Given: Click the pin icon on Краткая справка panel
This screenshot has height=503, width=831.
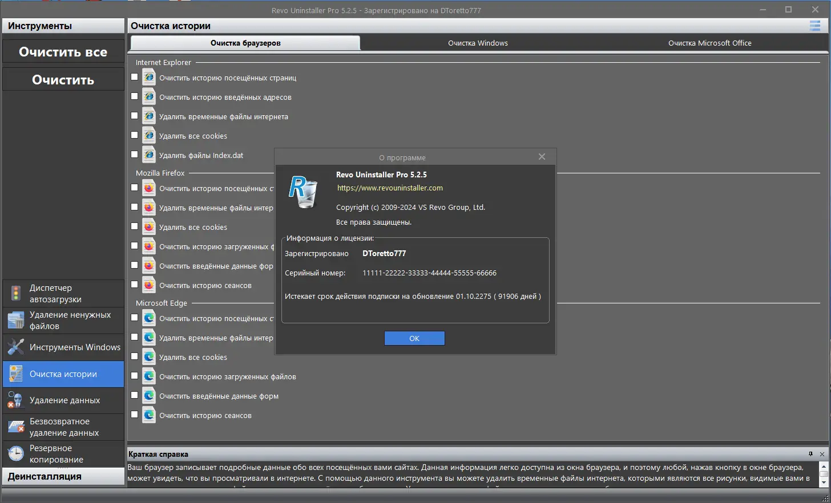Looking at the screenshot, I should click(810, 454).
